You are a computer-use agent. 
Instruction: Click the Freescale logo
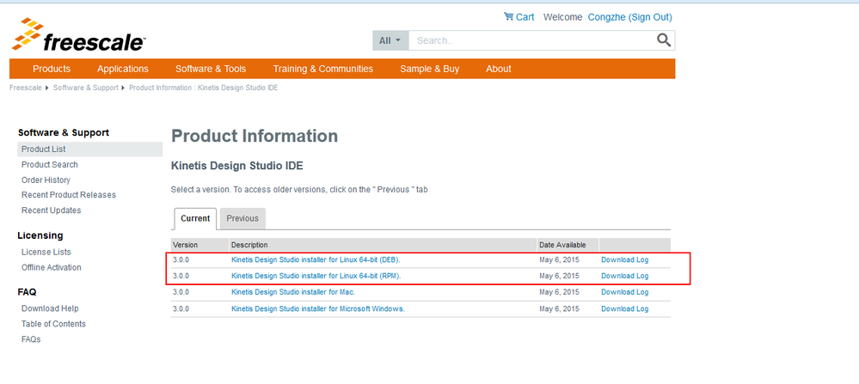pos(78,34)
